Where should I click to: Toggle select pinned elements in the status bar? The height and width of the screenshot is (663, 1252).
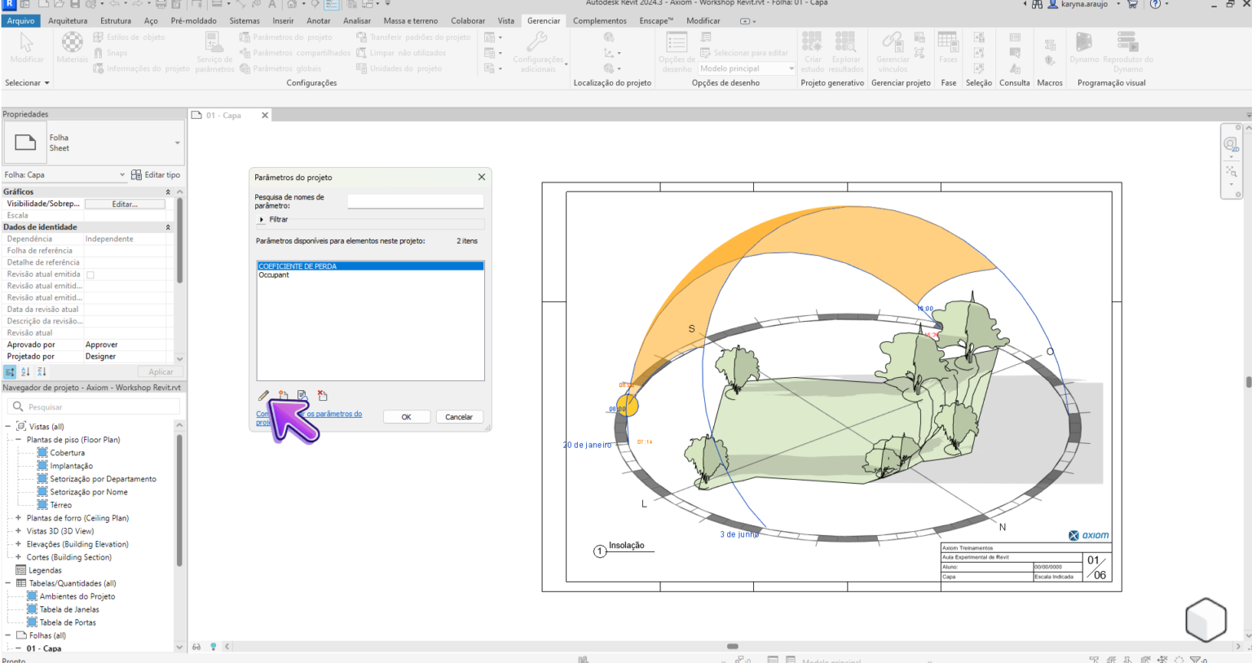pyautogui.click(x=1128, y=658)
